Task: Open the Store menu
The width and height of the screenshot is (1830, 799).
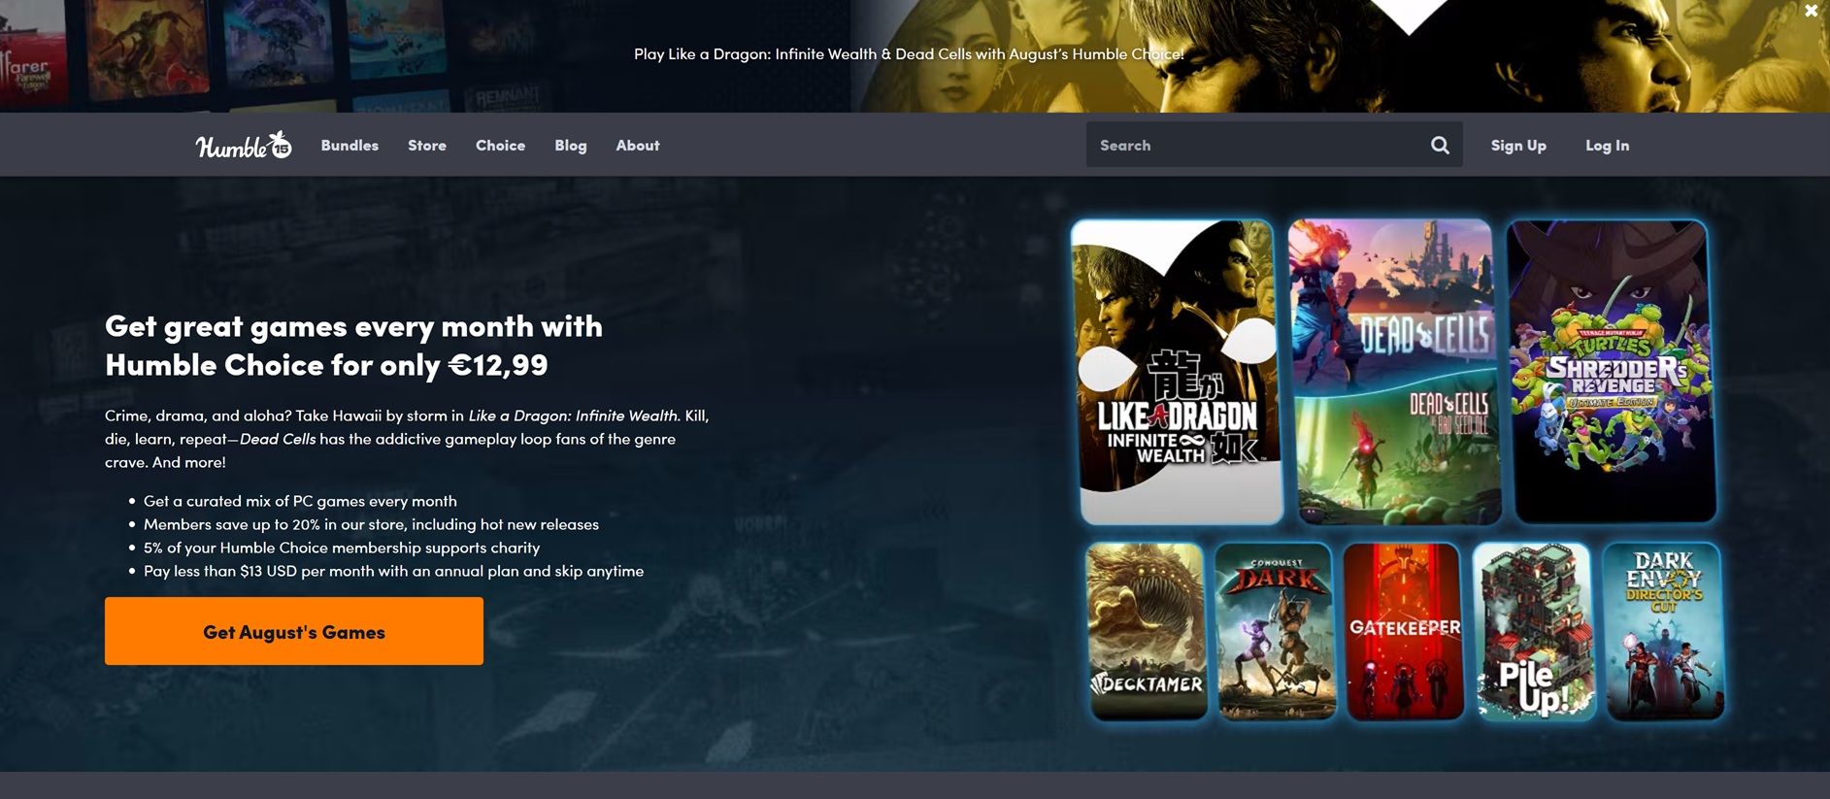Action: [427, 145]
